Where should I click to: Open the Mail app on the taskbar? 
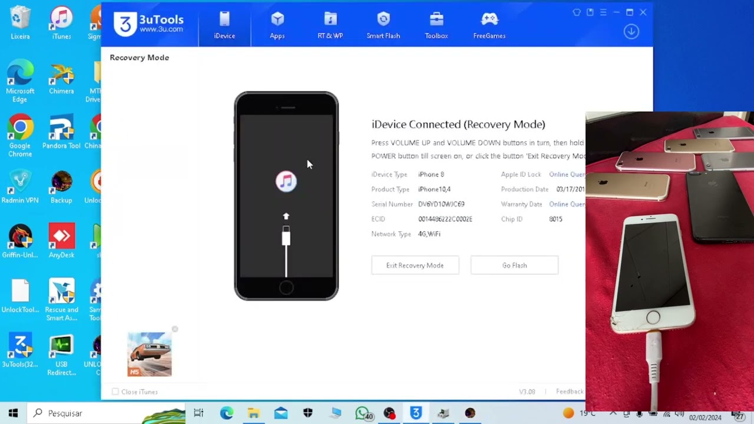tap(281, 413)
